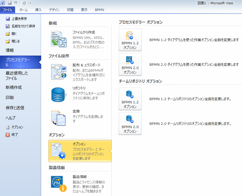242x196 pixels.
Task: Click the Visio application icon in title bar
Action: [2, 3]
